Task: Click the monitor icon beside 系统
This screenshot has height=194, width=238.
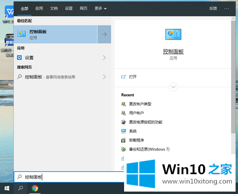Action: point(124,131)
